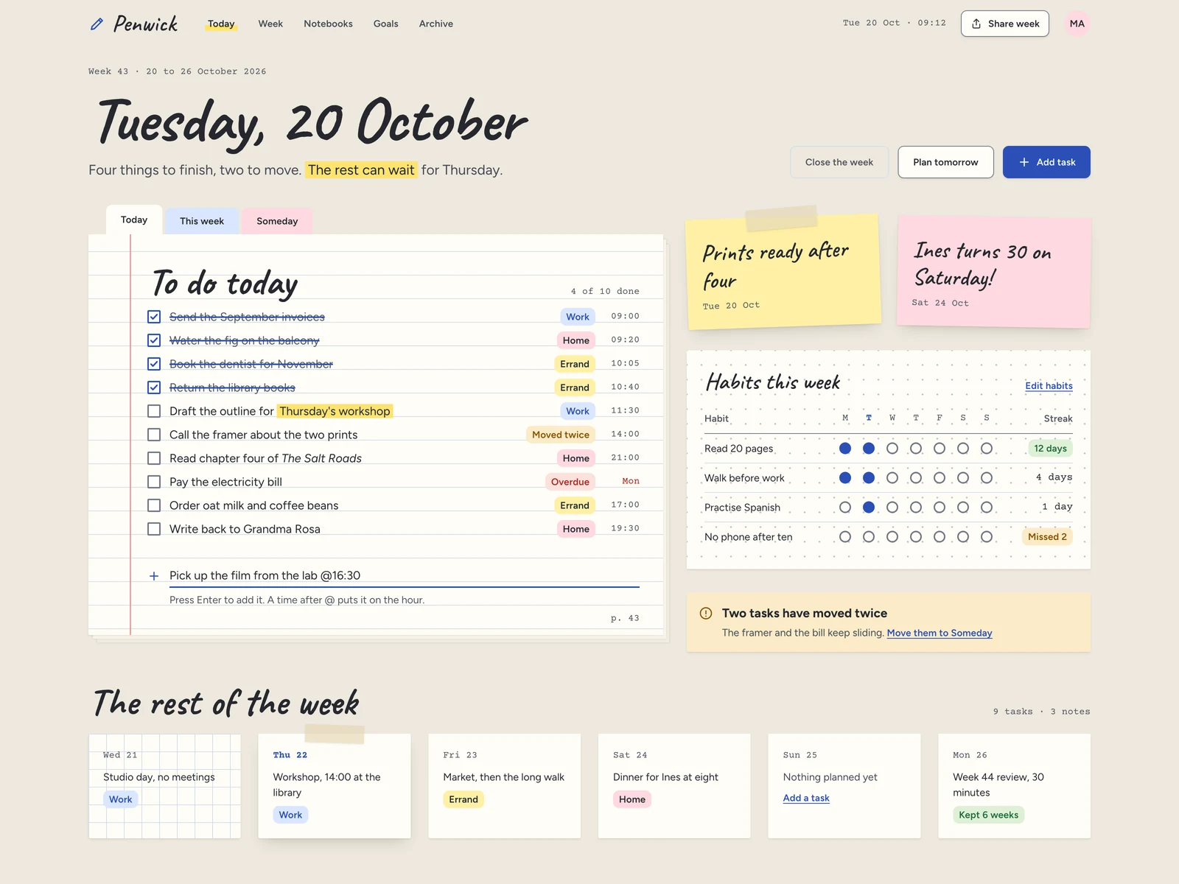Click the 12 days streak badge
Image resolution: width=1179 pixels, height=884 pixels.
click(1050, 448)
